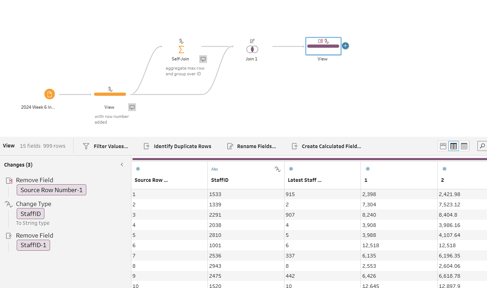Open data type menu for StaffID column

click(215, 169)
